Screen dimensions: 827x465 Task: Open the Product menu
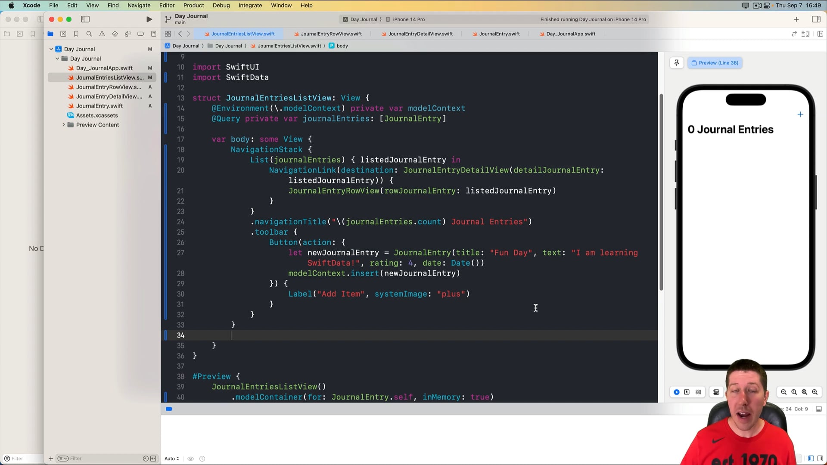[193, 5]
